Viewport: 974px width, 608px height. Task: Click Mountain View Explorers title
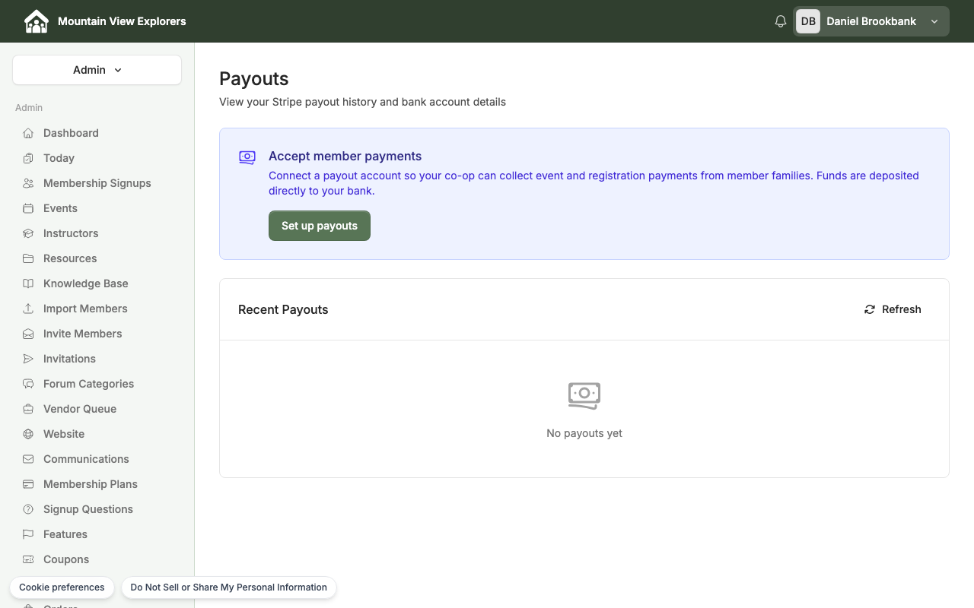pyautogui.click(x=122, y=21)
